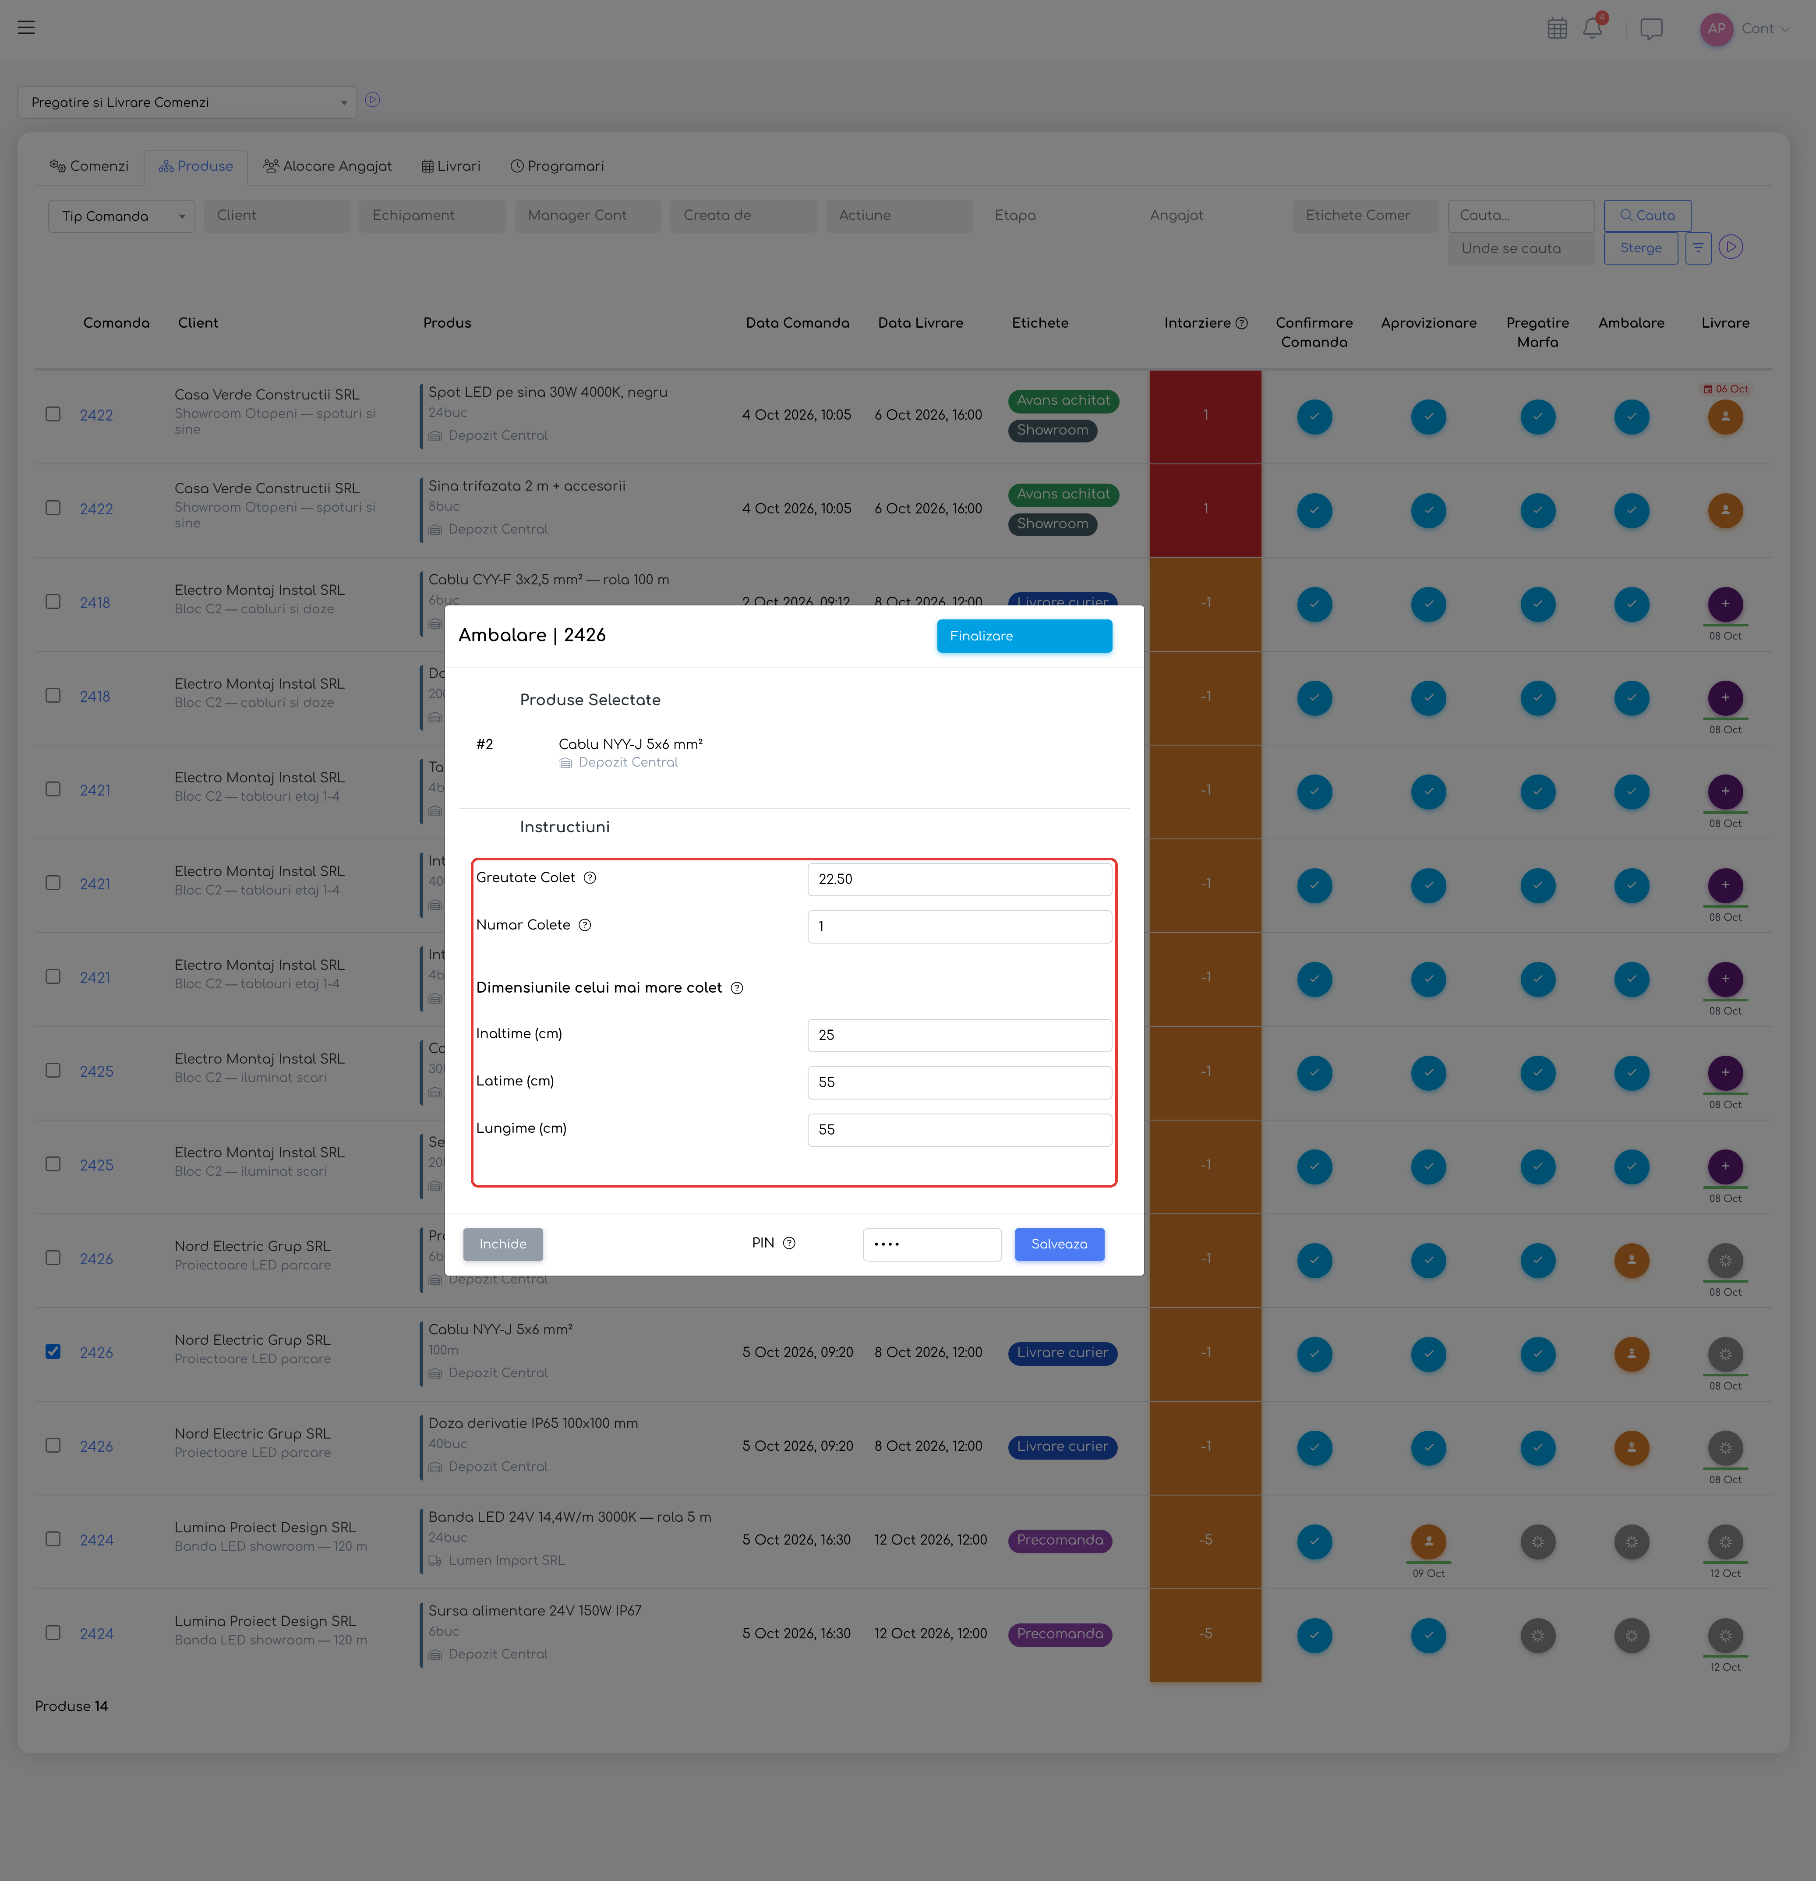
Task: Open the calendar icon in header
Action: point(1557,29)
